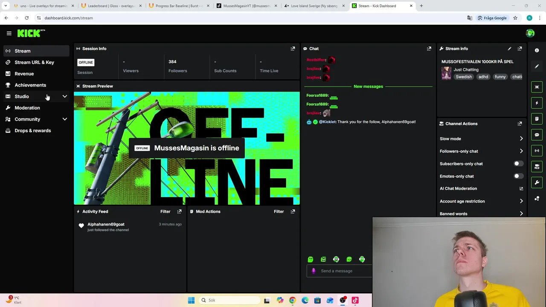This screenshot has height=307, width=546.
Task: Click the Sök taskbar search box
Action: coord(229,300)
